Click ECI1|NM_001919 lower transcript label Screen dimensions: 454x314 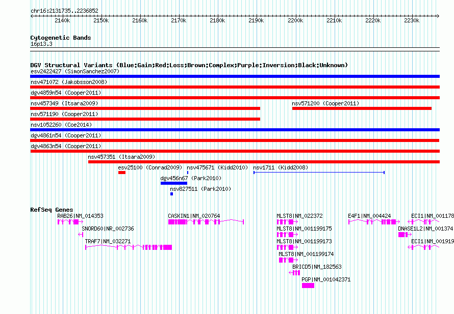433,241
